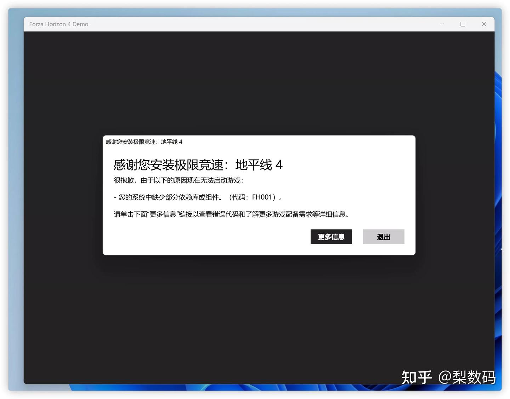
Task: Minimize the Forza Horizon 4 Demo window
Action: 441,24
